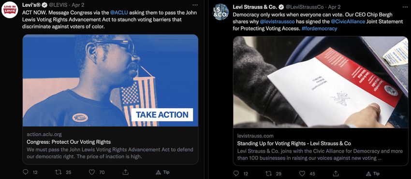Retweet the Levi's voting rights tweet
Viewport: 411px width, 179px height.
point(58,172)
